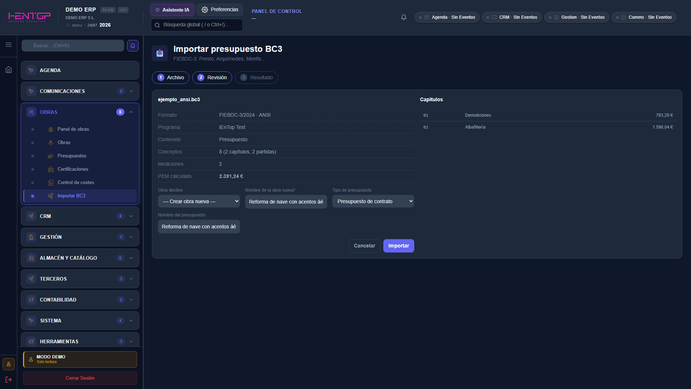Collapse the OBRAS section chevron
Image resolution: width=691 pixels, height=389 pixels.
[131, 112]
